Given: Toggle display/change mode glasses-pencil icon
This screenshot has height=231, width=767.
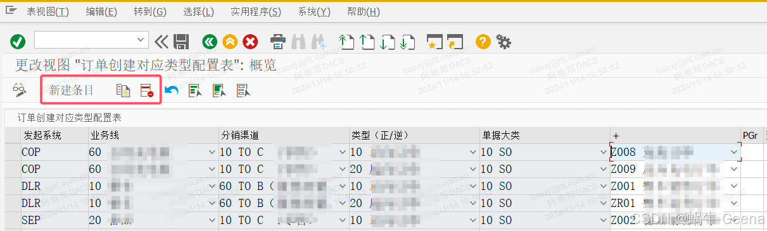Looking at the screenshot, I should tap(20, 90).
